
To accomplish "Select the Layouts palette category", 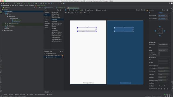I will [x=46, y=21].
